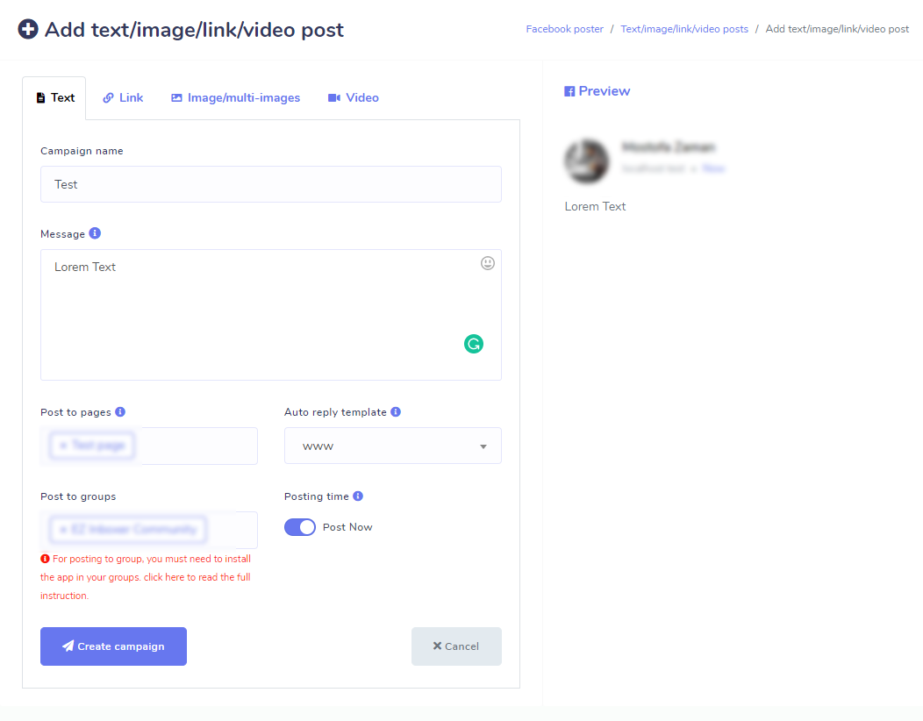Switch to the Image/multi-images tab
This screenshot has height=721, width=923.
click(235, 97)
